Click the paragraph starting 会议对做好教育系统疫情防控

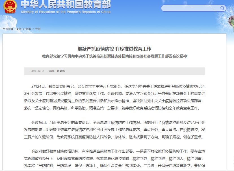114,159
